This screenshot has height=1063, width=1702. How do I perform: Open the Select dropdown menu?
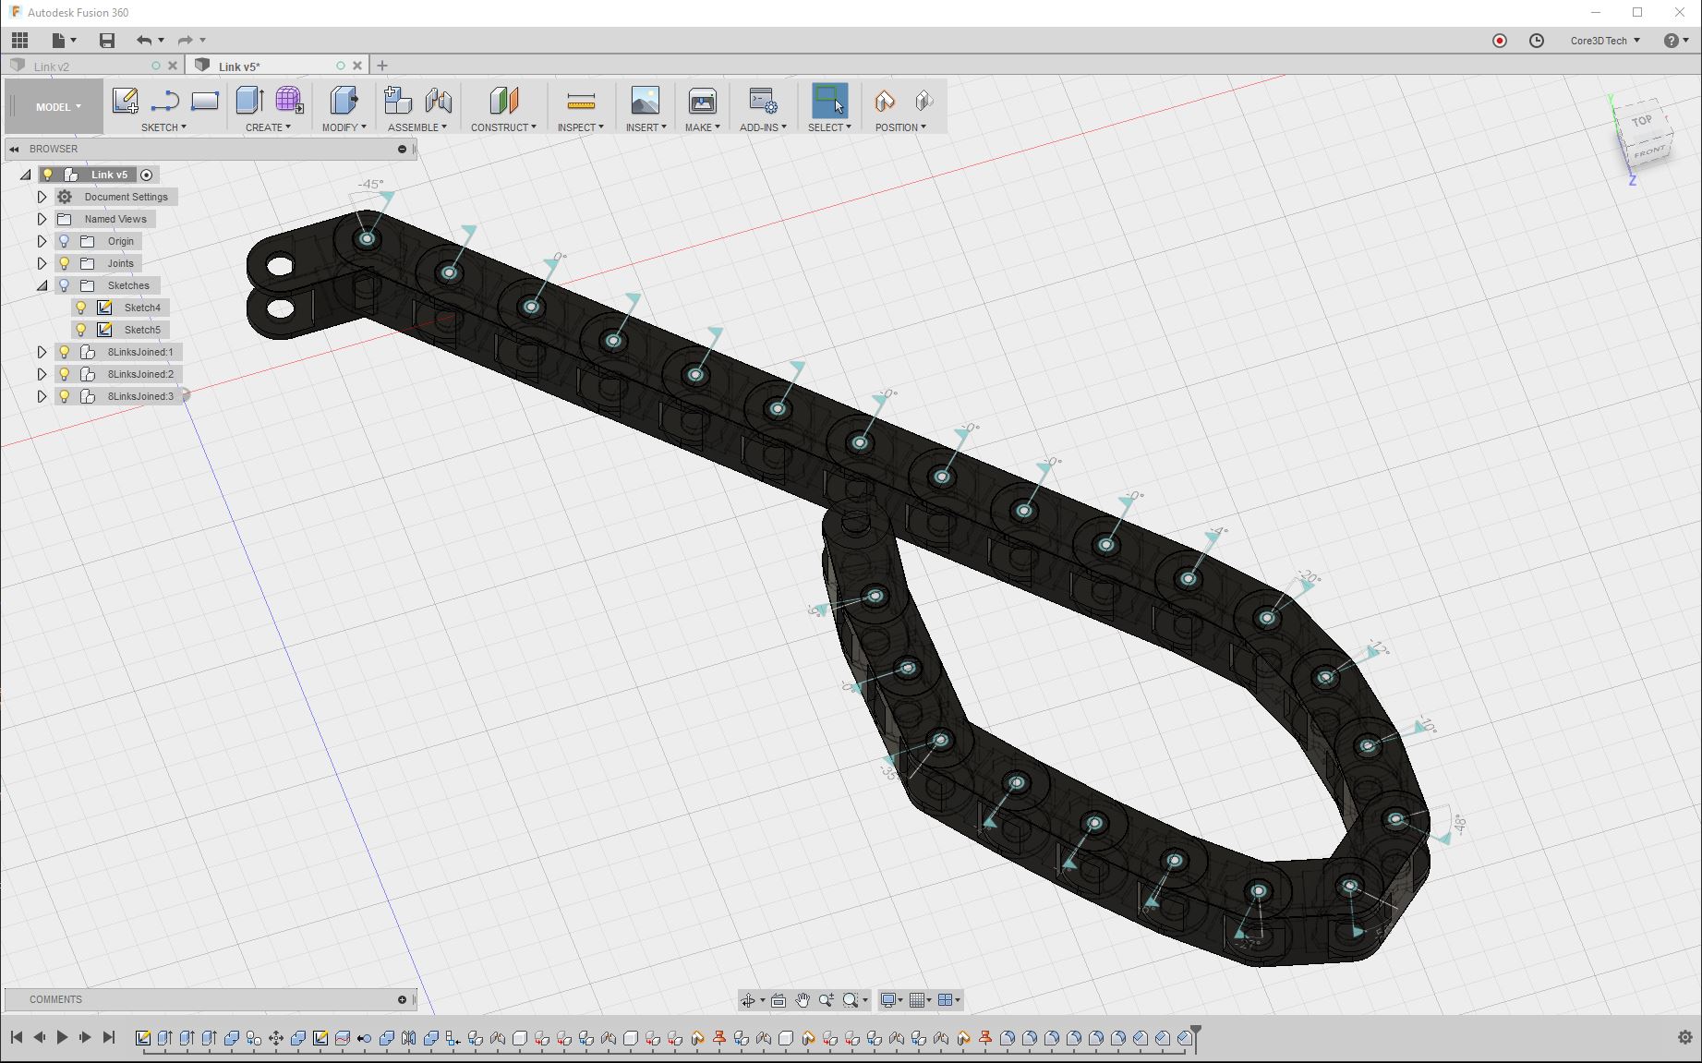tap(828, 127)
